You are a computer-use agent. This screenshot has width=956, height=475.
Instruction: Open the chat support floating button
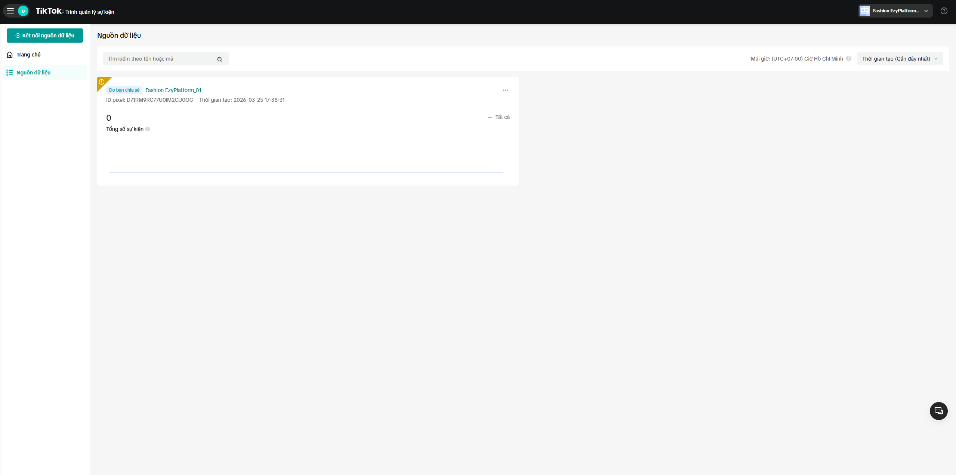point(938,411)
